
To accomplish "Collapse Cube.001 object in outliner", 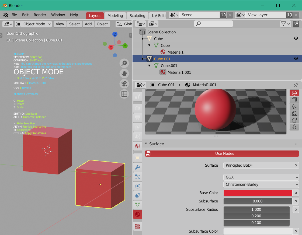I will pyautogui.click(x=143, y=59).
